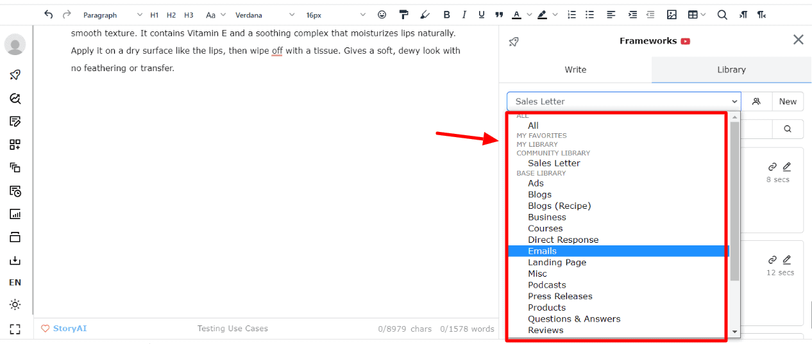Viewport: 812px width, 344px height.
Task: Select Emails from the category list
Action: pyautogui.click(x=542, y=251)
